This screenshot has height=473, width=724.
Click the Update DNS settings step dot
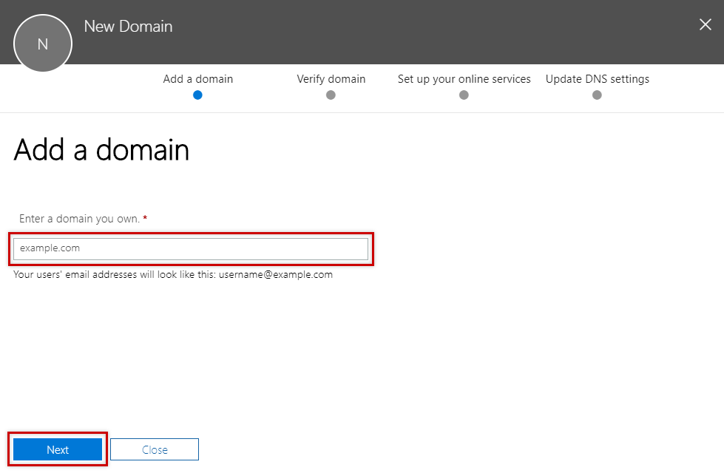click(x=597, y=95)
